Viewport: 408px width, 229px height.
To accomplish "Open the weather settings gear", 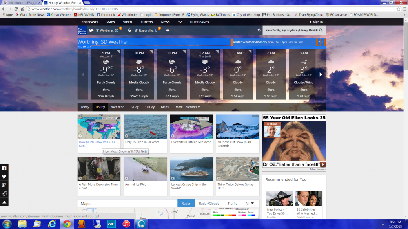I will 259,30.
